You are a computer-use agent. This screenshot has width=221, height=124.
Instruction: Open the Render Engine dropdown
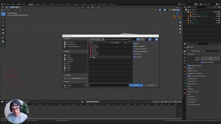[210, 51]
